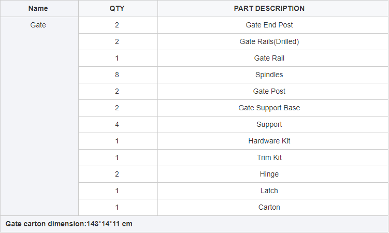Select the Spindles row description
This screenshot has width=389, height=233.
point(269,75)
